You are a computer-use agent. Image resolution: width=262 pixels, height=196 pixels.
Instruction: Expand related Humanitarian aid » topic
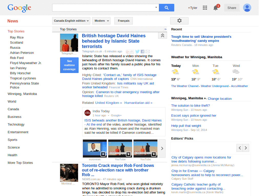138,103
